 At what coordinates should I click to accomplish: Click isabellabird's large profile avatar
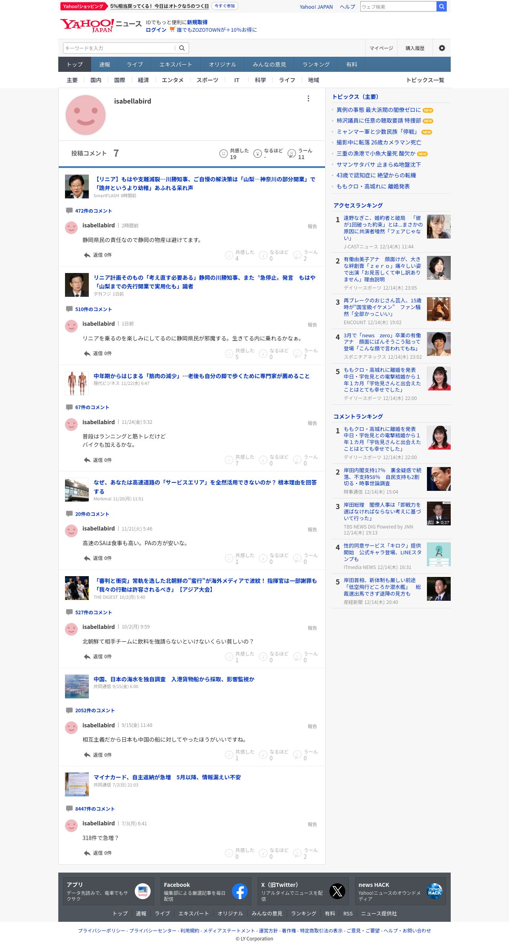[86, 115]
